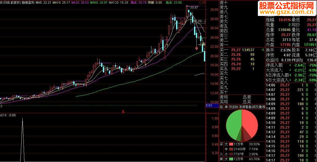
Task: Click the 内盘 121851 value
Action: coord(310,45)
